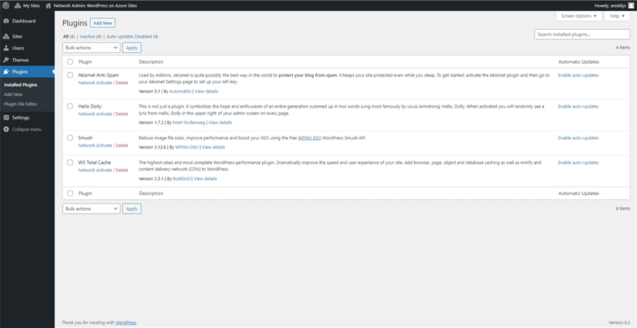The image size is (637, 328).
Task: Expand the Screen Options panel
Action: 578,16
